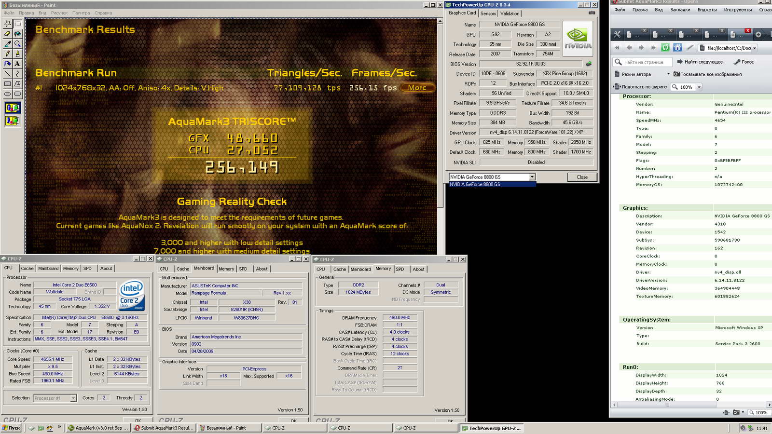
Task: Select the Free-Form Select tool in Paint
Action: point(8,23)
